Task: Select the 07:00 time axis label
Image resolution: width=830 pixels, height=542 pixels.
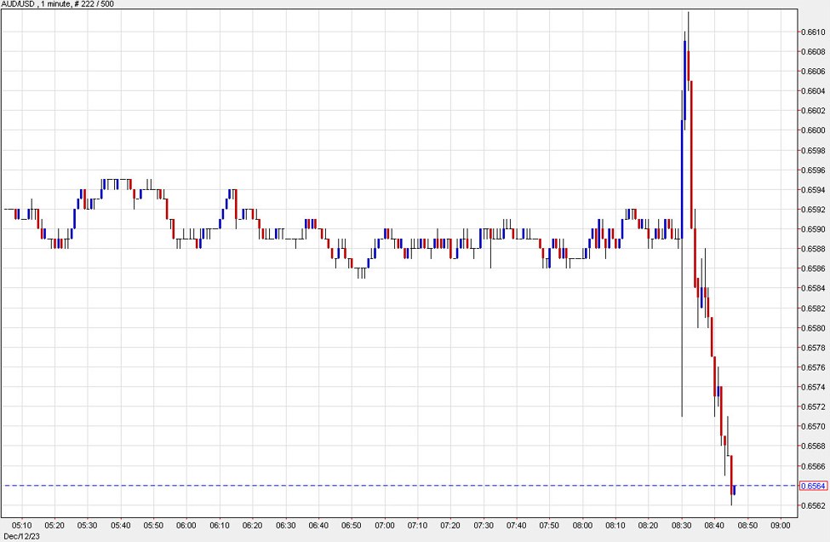Action: pos(385,525)
